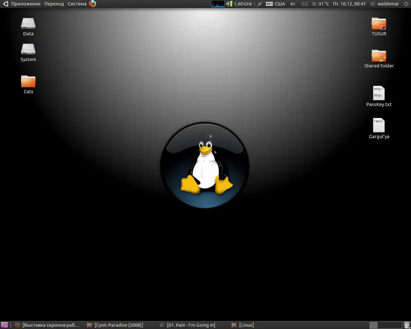
Task: Open the PassKey.txt file
Action: coord(379,93)
